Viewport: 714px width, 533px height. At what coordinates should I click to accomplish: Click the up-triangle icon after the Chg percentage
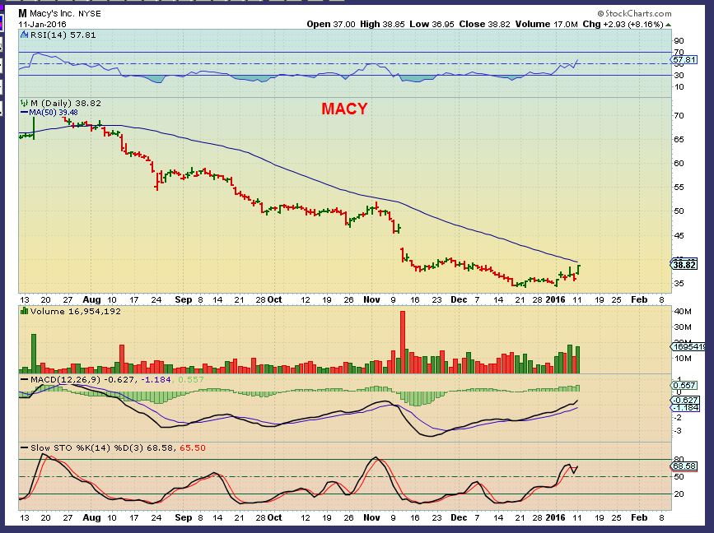pyautogui.click(x=668, y=25)
